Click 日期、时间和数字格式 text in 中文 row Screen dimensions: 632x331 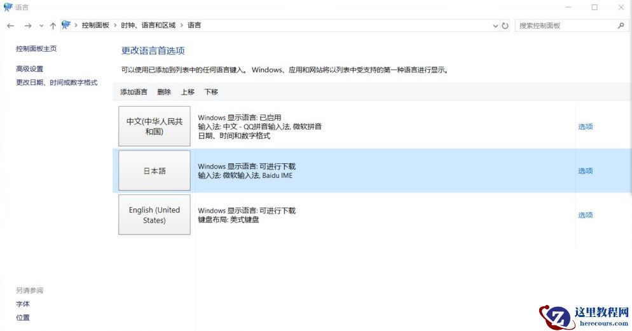234,136
